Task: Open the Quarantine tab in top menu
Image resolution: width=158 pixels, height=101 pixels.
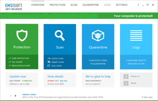Action: pos(91,5)
